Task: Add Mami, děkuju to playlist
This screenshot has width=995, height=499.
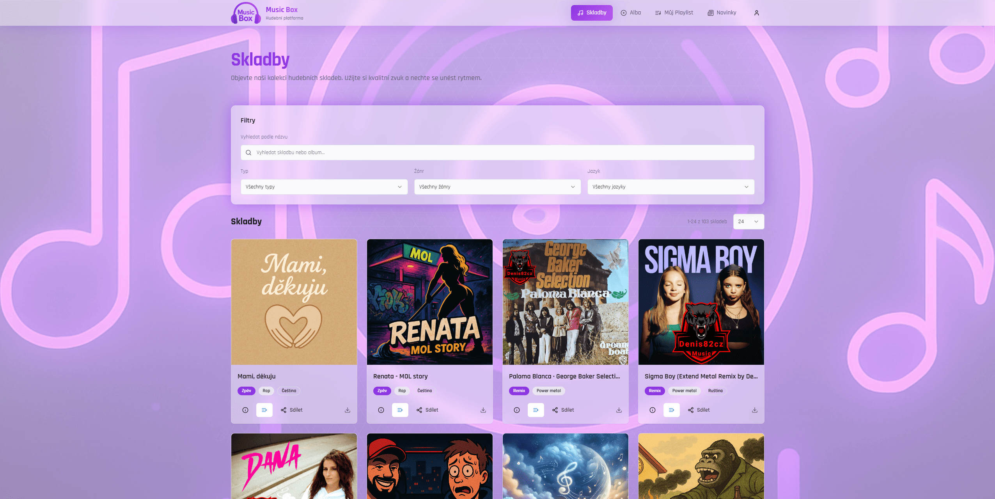Action: (264, 410)
